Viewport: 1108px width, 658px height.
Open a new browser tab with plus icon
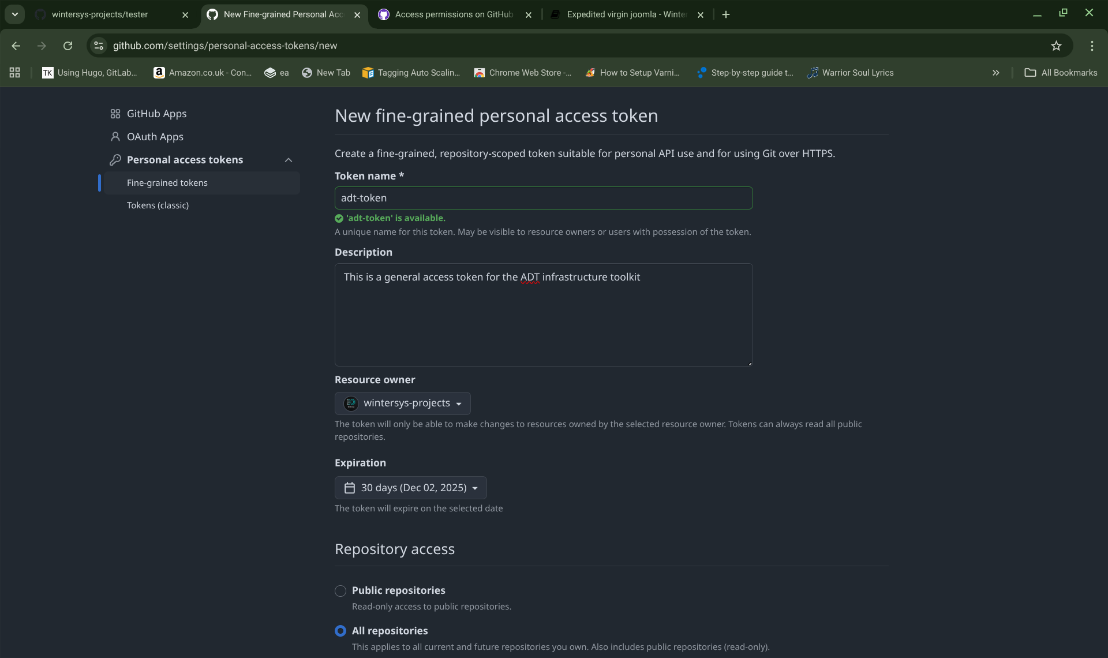pos(726,14)
